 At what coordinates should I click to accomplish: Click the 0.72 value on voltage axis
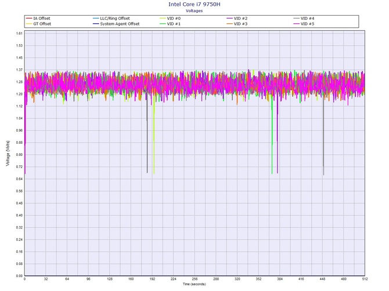19,167
